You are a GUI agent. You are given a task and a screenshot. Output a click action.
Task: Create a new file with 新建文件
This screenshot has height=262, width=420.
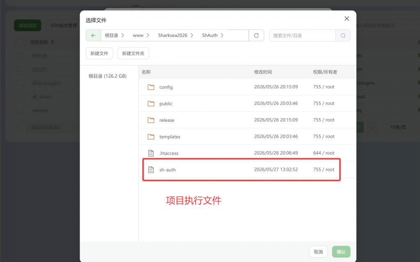[x=99, y=54]
